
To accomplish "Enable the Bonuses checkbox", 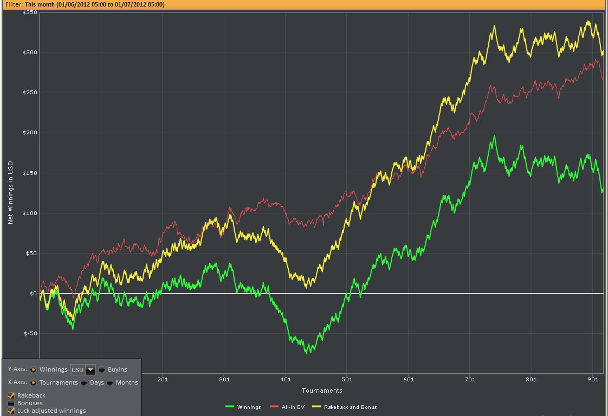I will coord(11,403).
